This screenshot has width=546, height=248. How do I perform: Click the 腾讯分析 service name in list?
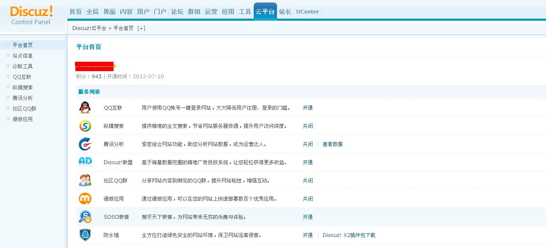coord(114,144)
